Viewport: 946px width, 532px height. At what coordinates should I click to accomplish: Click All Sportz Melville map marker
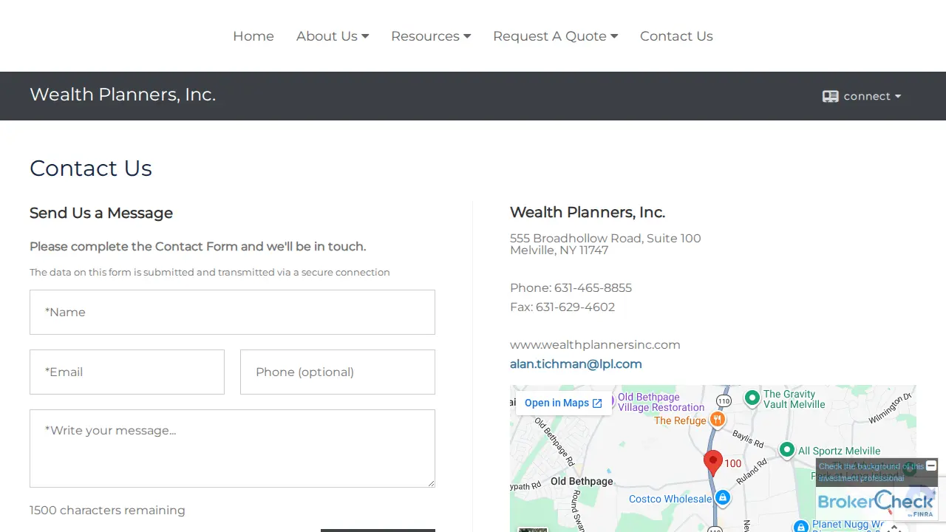787,450
